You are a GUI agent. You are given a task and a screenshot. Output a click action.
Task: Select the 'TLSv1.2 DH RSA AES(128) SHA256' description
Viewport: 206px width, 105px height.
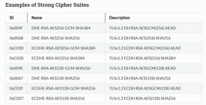140,78
